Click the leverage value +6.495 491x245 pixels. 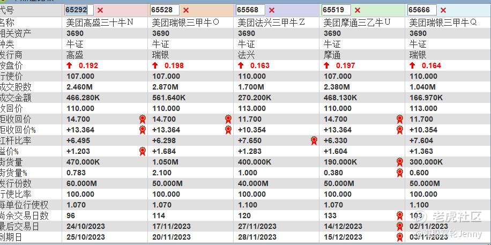(78, 140)
